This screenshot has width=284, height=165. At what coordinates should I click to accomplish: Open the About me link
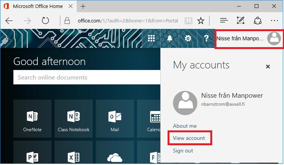coord(185,126)
